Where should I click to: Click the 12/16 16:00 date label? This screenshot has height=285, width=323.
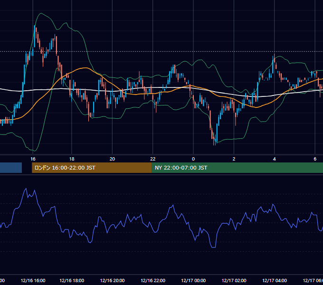coord(33,280)
